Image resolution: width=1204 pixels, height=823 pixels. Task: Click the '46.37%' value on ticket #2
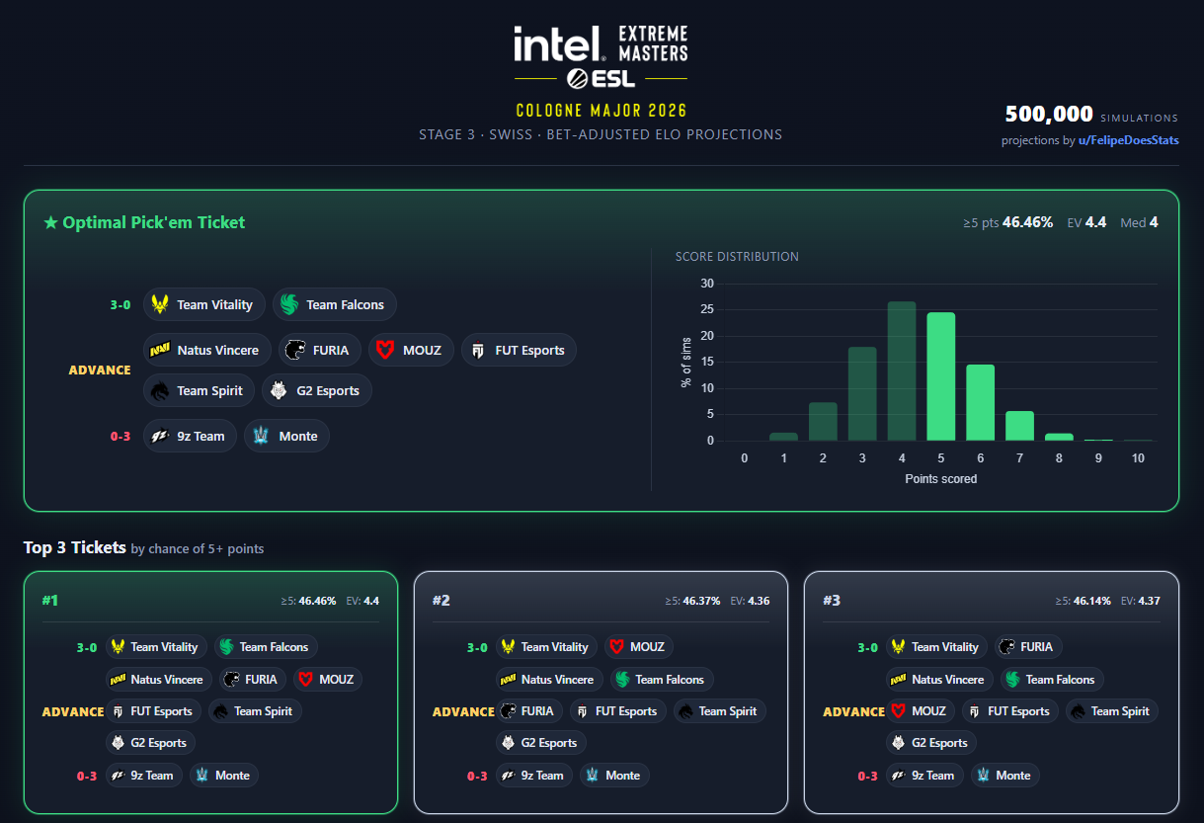(x=700, y=601)
